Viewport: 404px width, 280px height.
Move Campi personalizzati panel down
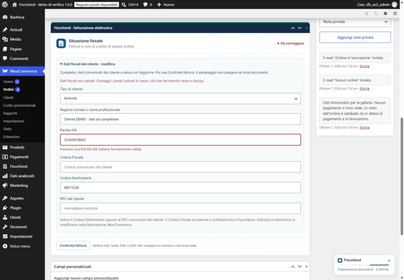pyautogui.click(x=299, y=267)
